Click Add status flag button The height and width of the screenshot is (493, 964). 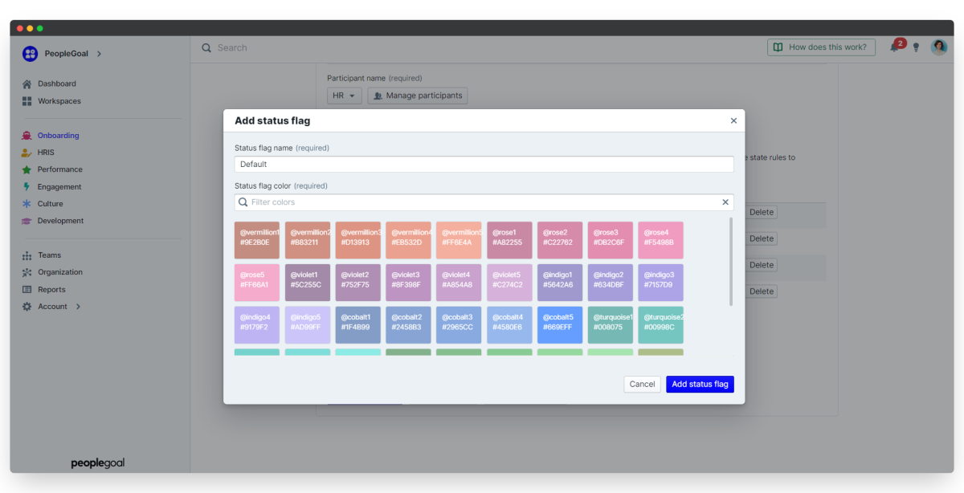click(x=700, y=384)
